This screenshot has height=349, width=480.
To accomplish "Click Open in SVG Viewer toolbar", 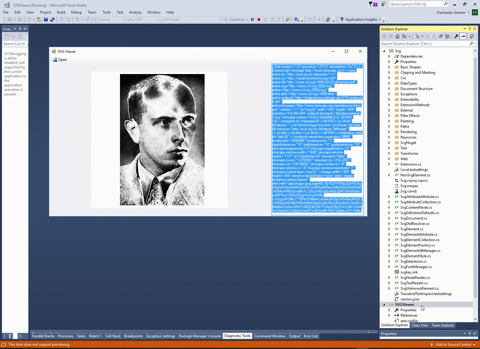I will click(60, 60).
